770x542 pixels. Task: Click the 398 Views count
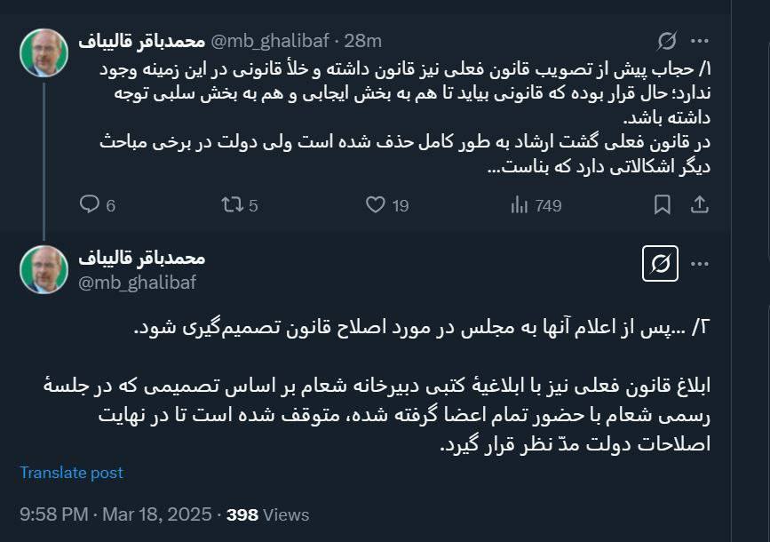tap(268, 514)
